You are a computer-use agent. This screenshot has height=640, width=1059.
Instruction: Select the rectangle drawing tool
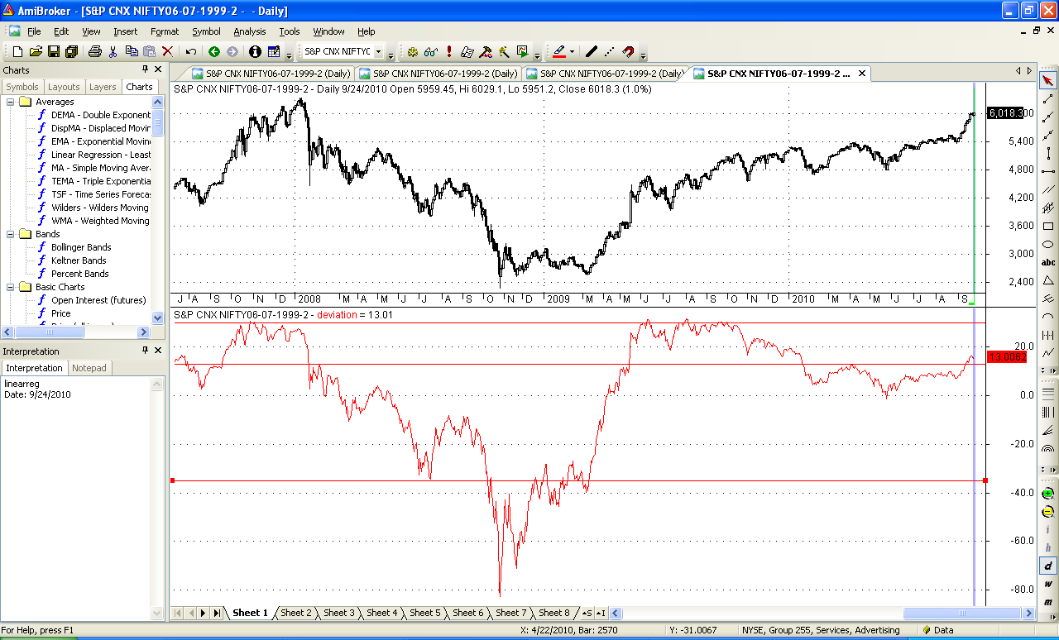pyautogui.click(x=1048, y=226)
